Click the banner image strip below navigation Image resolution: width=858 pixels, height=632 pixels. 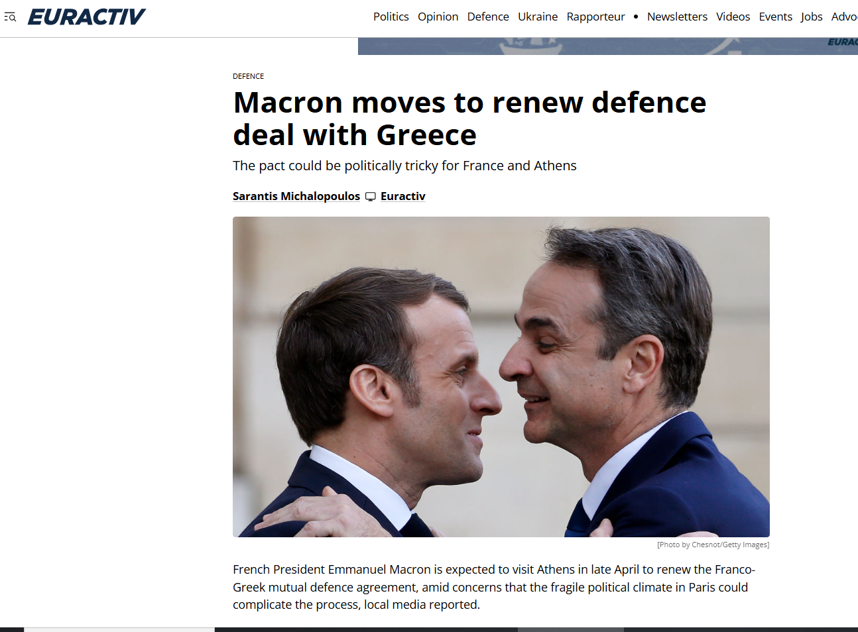(607, 46)
